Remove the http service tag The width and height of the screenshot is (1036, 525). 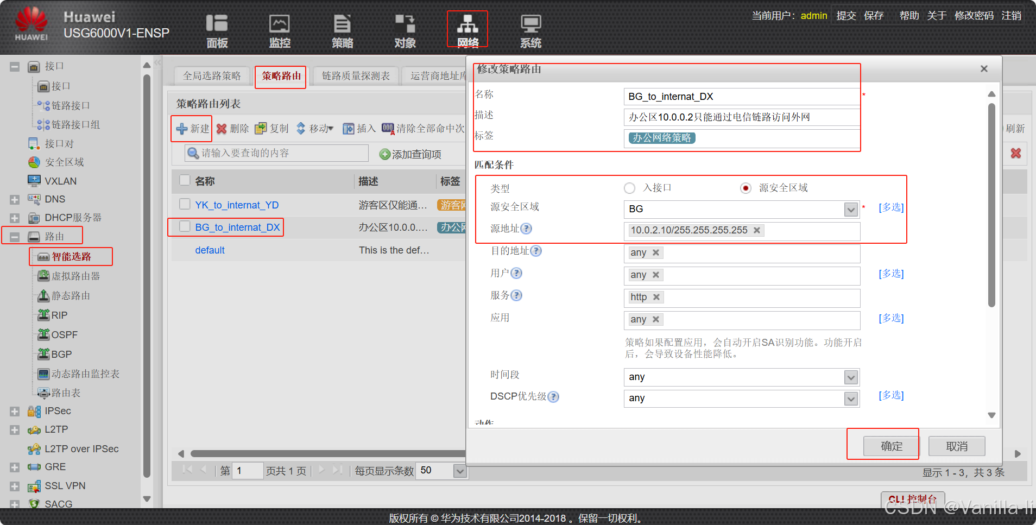click(656, 297)
